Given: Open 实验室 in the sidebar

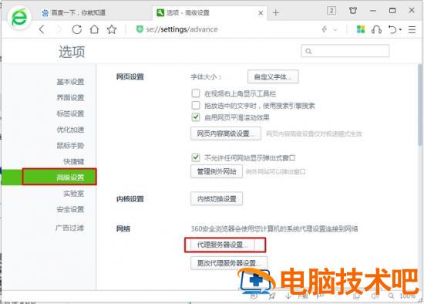Looking at the screenshot, I should click(x=73, y=194).
